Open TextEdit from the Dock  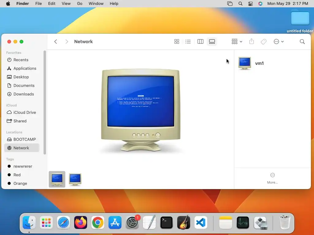pyautogui.click(x=149, y=222)
